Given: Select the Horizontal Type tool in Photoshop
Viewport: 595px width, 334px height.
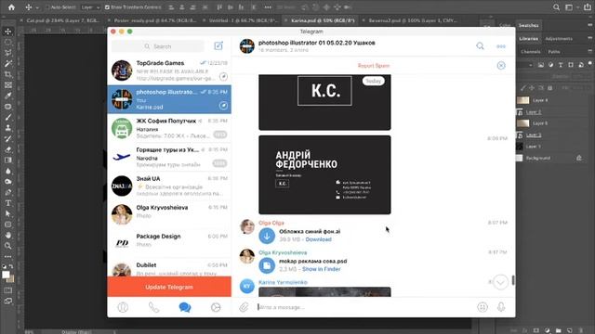Looking at the screenshot, I should click(x=8, y=203).
